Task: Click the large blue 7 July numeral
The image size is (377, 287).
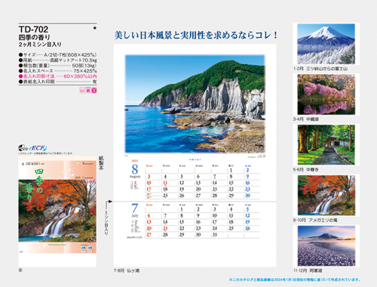Action: (135, 208)
